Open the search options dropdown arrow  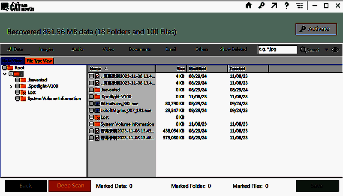point(326,50)
